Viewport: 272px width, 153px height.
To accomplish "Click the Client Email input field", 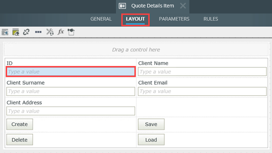I will point(202,91).
